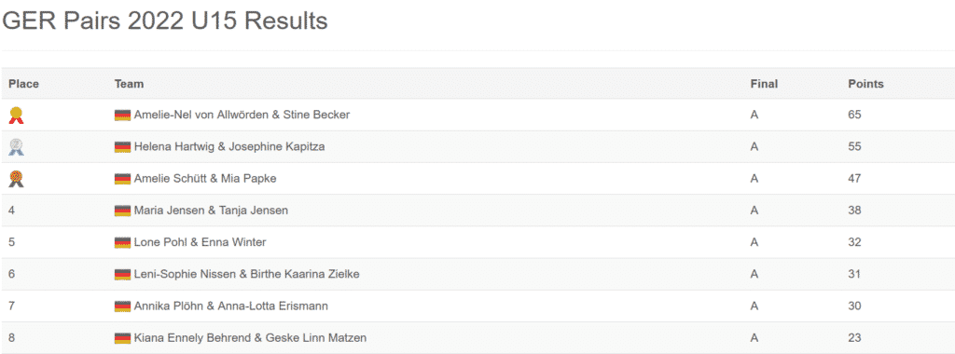Click the German flag next to Kiana Ennely Behrend

tap(122, 337)
